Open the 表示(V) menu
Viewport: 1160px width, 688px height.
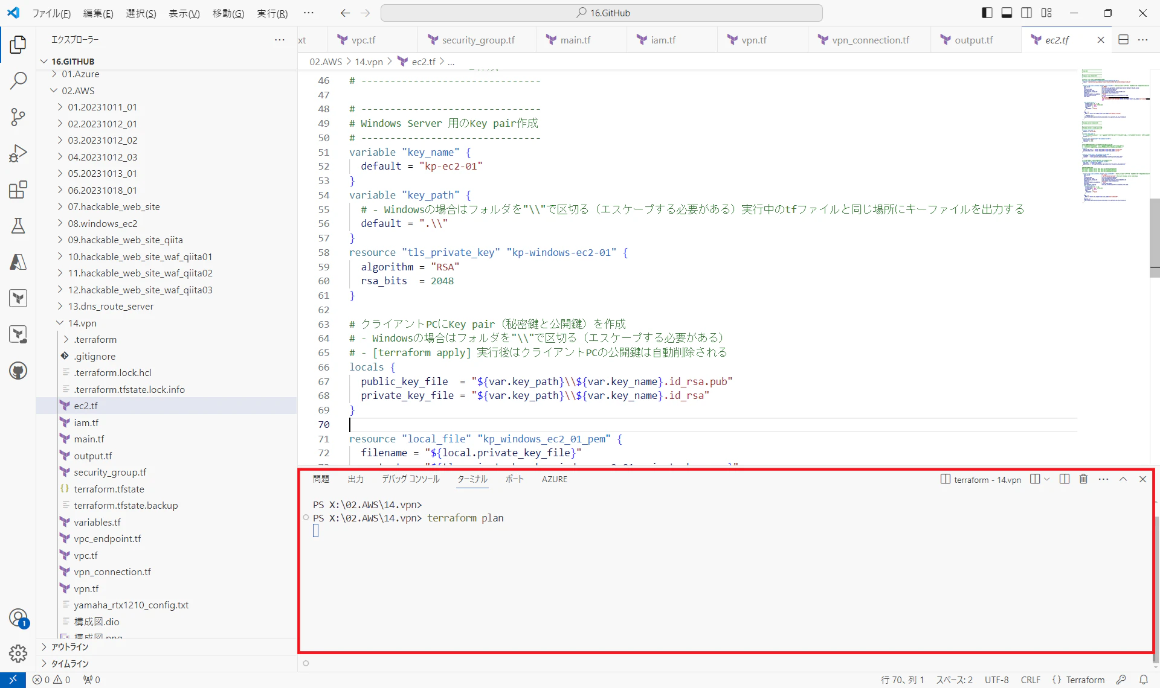(x=184, y=13)
